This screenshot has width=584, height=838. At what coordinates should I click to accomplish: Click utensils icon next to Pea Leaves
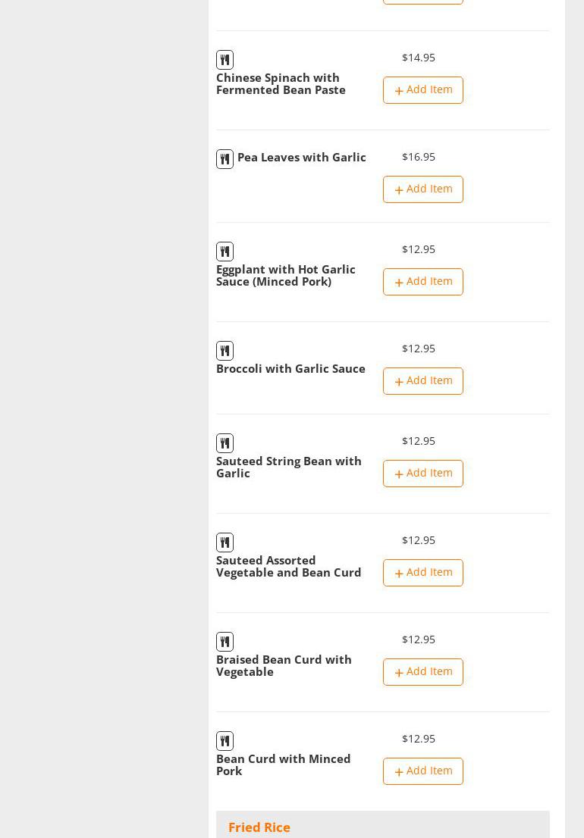pos(224,159)
